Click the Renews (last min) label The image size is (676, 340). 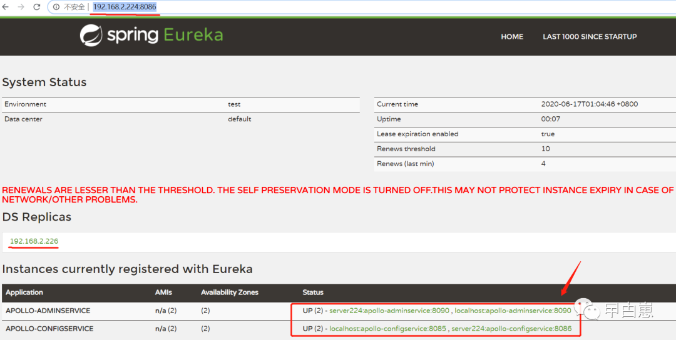pyautogui.click(x=405, y=164)
